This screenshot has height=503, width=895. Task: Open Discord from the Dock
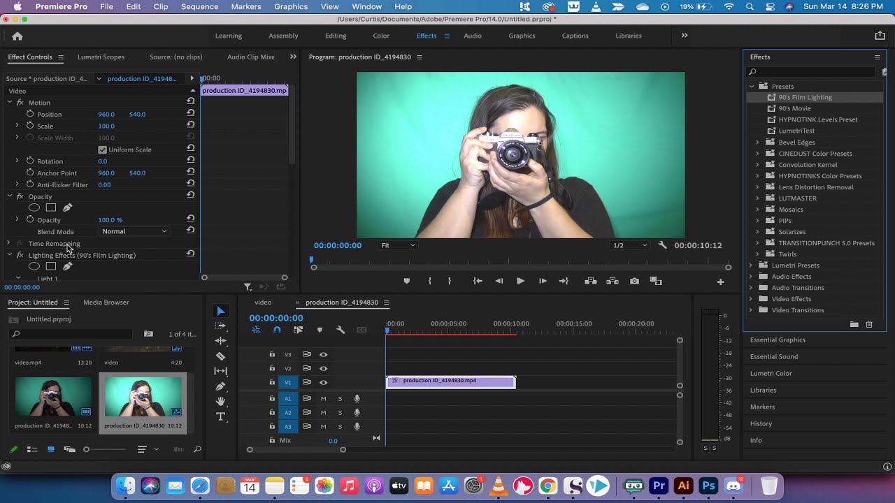tap(733, 486)
